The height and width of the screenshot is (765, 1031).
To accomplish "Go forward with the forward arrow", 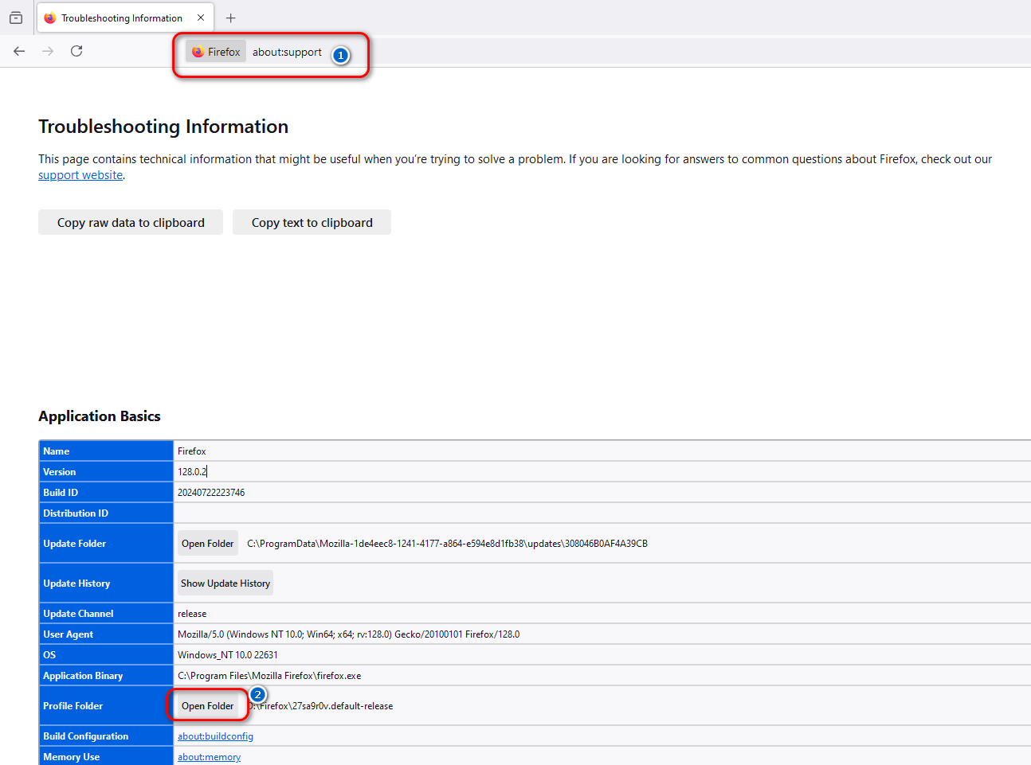I will [48, 51].
